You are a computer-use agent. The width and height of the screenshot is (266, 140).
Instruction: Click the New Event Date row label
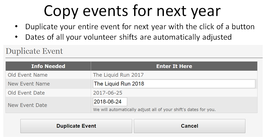pos(27,105)
